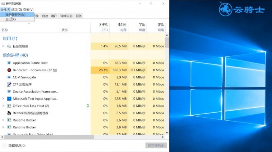Expand the Microsoft Text Input Application row
The width and height of the screenshot is (272, 152).
3,98
